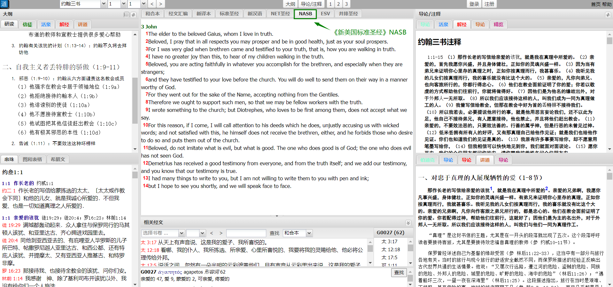Click the swap icon in 大纲 header
Viewport: 613px width, 287px height.
coord(134,15)
